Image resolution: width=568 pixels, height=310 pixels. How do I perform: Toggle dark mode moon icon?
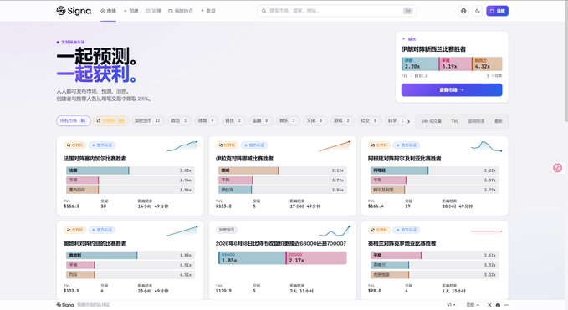point(478,11)
